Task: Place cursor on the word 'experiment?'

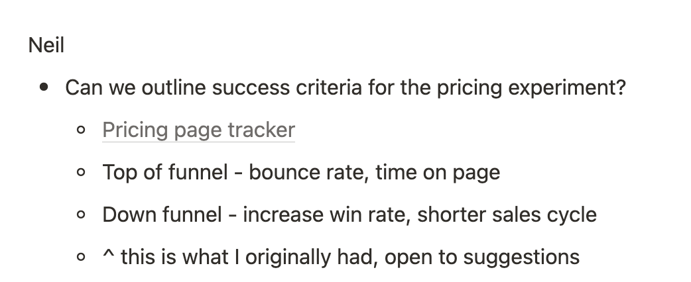Action: point(567,87)
